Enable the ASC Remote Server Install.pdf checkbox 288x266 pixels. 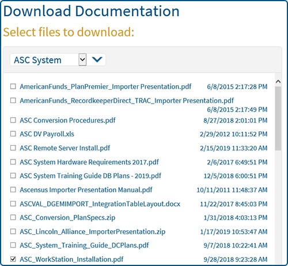click(13, 148)
